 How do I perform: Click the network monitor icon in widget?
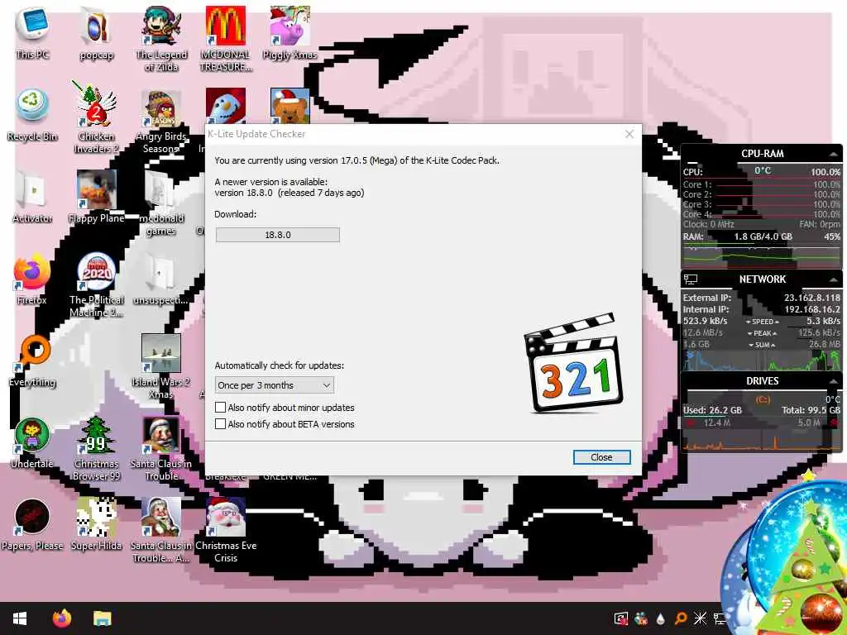coord(691,279)
